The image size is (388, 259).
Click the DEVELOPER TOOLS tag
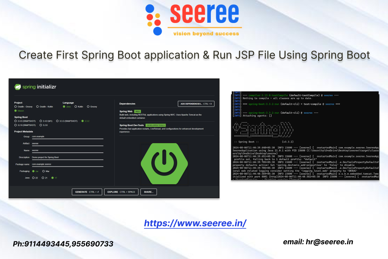pos(156,126)
